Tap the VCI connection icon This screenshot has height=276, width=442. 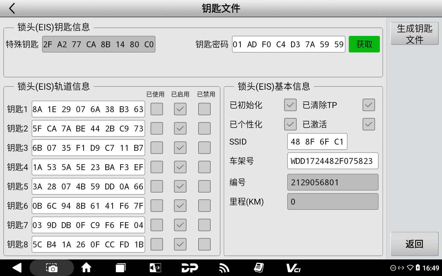tap(293, 268)
